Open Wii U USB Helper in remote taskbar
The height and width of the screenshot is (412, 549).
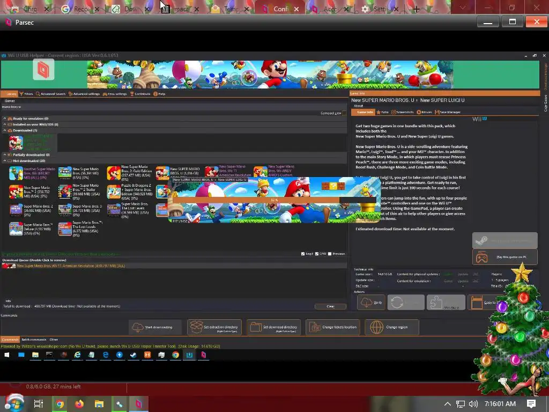(189, 355)
